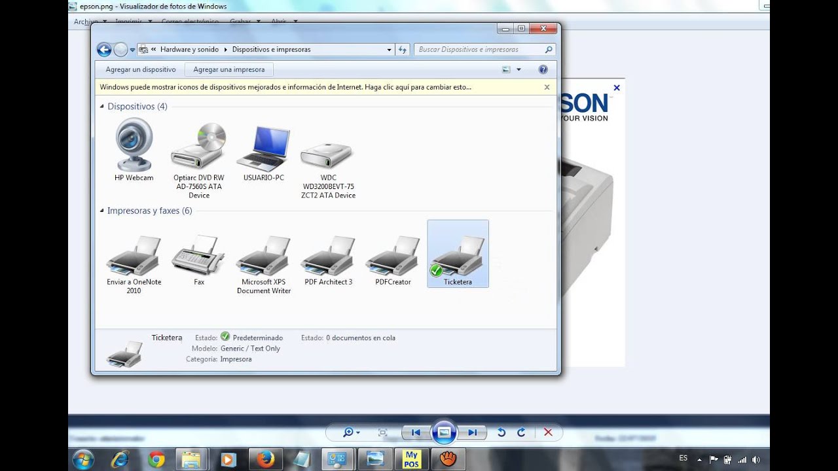Select the Fax device
Viewport: 838px width, 471px height.
pos(199,260)
